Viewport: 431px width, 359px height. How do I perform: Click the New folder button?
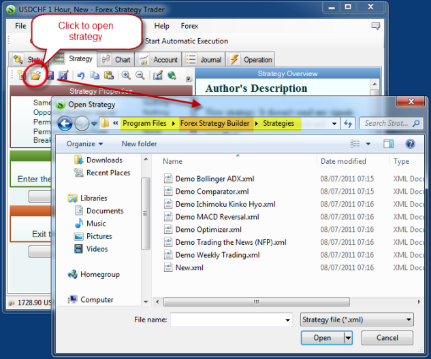pyautogui.click(x=139, y=144)
